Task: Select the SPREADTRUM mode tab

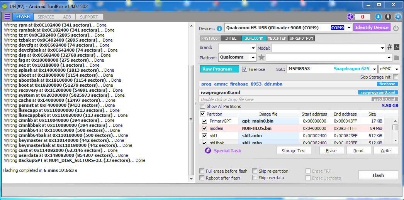Action: 301,38
